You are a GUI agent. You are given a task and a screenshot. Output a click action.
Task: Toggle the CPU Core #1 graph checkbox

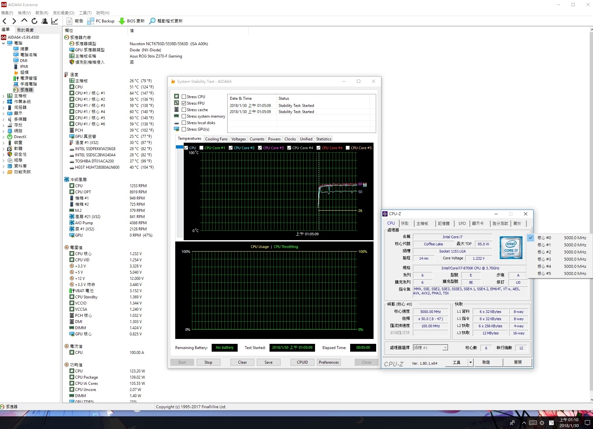202,148
